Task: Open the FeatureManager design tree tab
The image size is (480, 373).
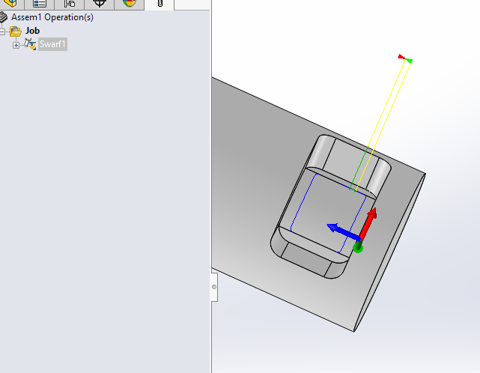Action: tap(10, 3)
